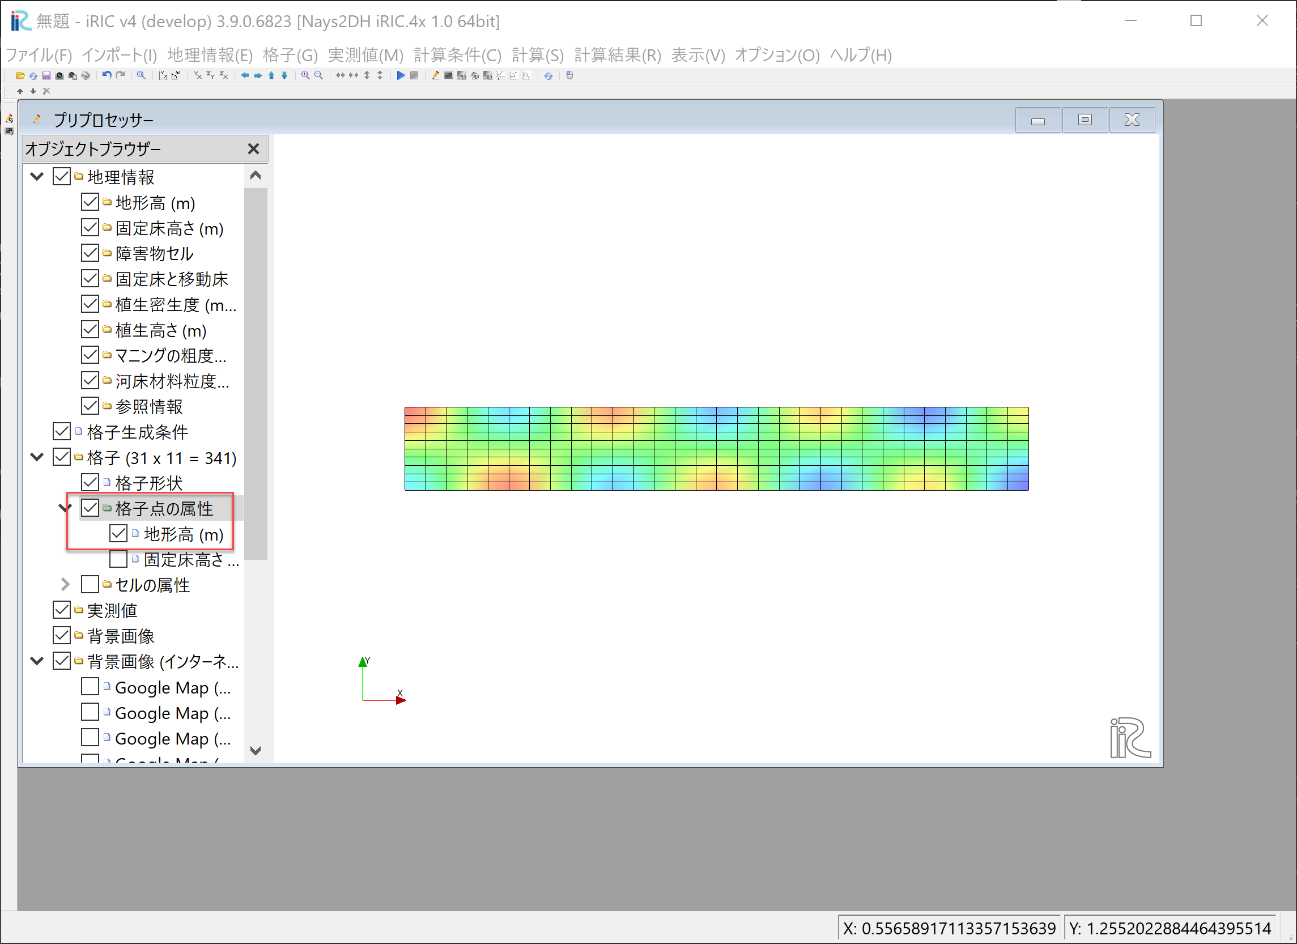The width and height of the screenshot is (1297, 944).
Task: Open the graph window icon
Action: pos(501,75)
